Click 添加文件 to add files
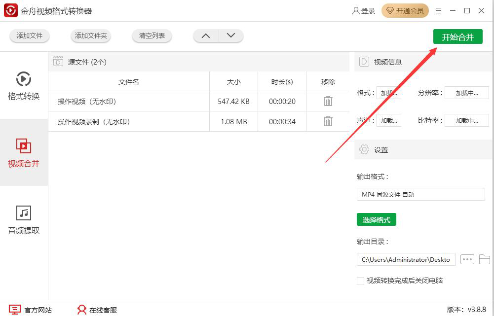This screenshot has width=494, height=316. click(x=30, y=35)
